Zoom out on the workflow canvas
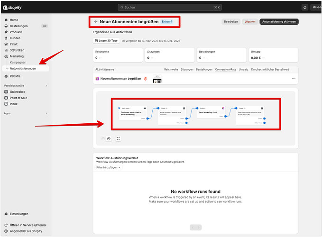The height and width of the screenshot is (237, 322). (103, 139)
